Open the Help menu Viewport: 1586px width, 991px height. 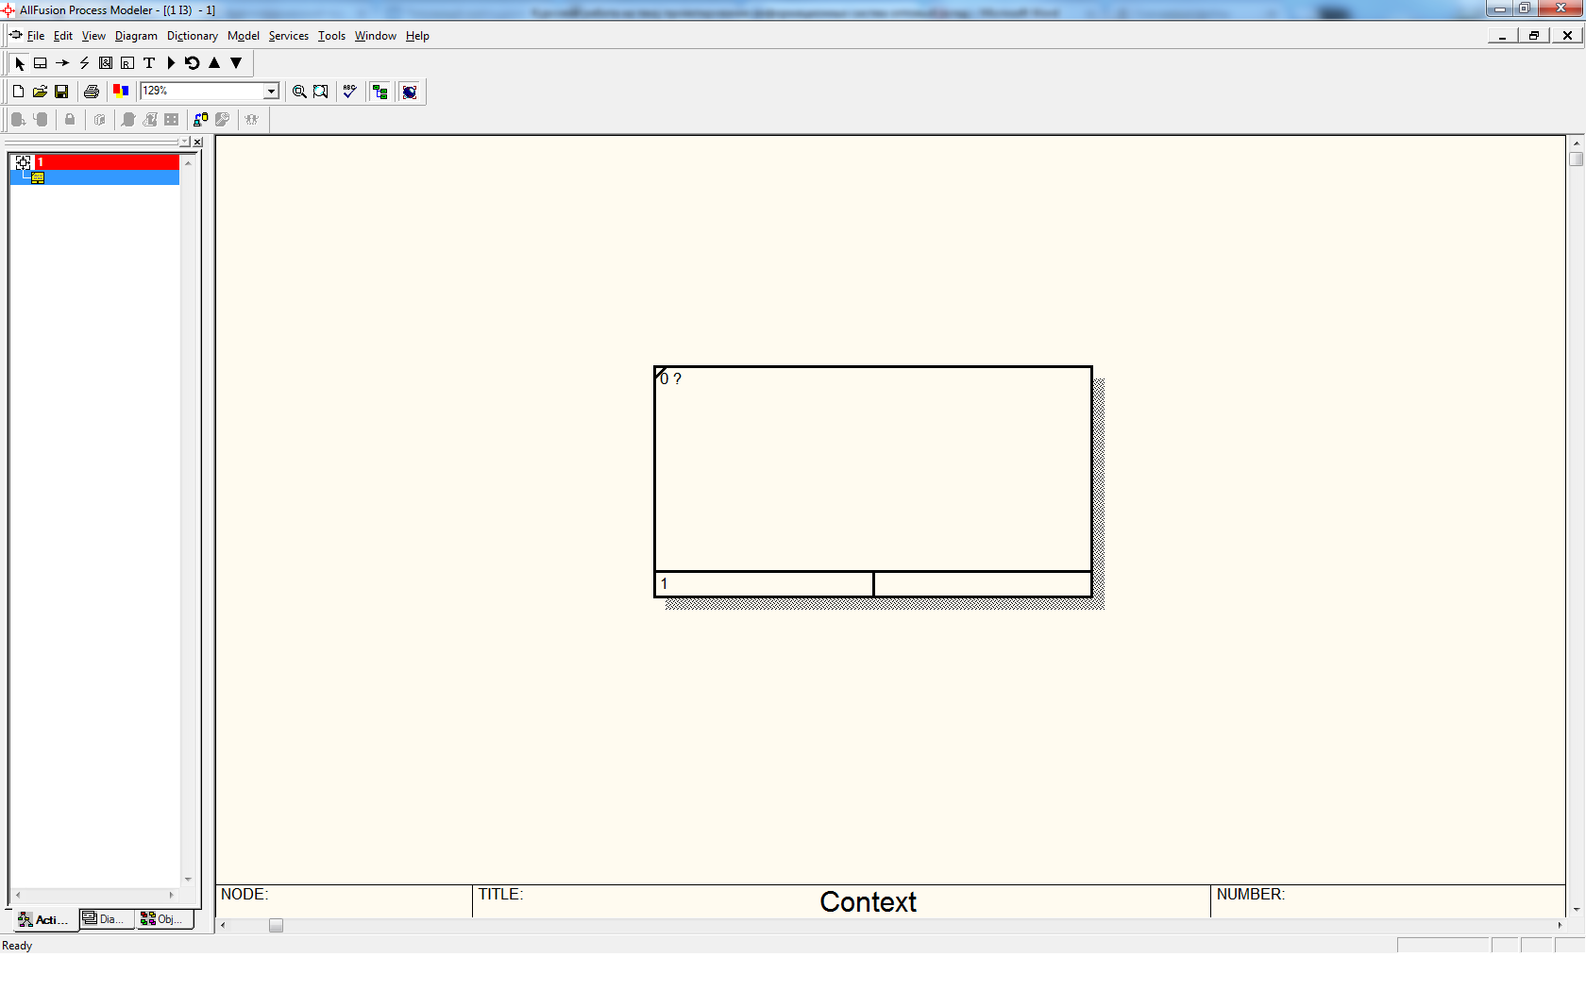point(417,36)
